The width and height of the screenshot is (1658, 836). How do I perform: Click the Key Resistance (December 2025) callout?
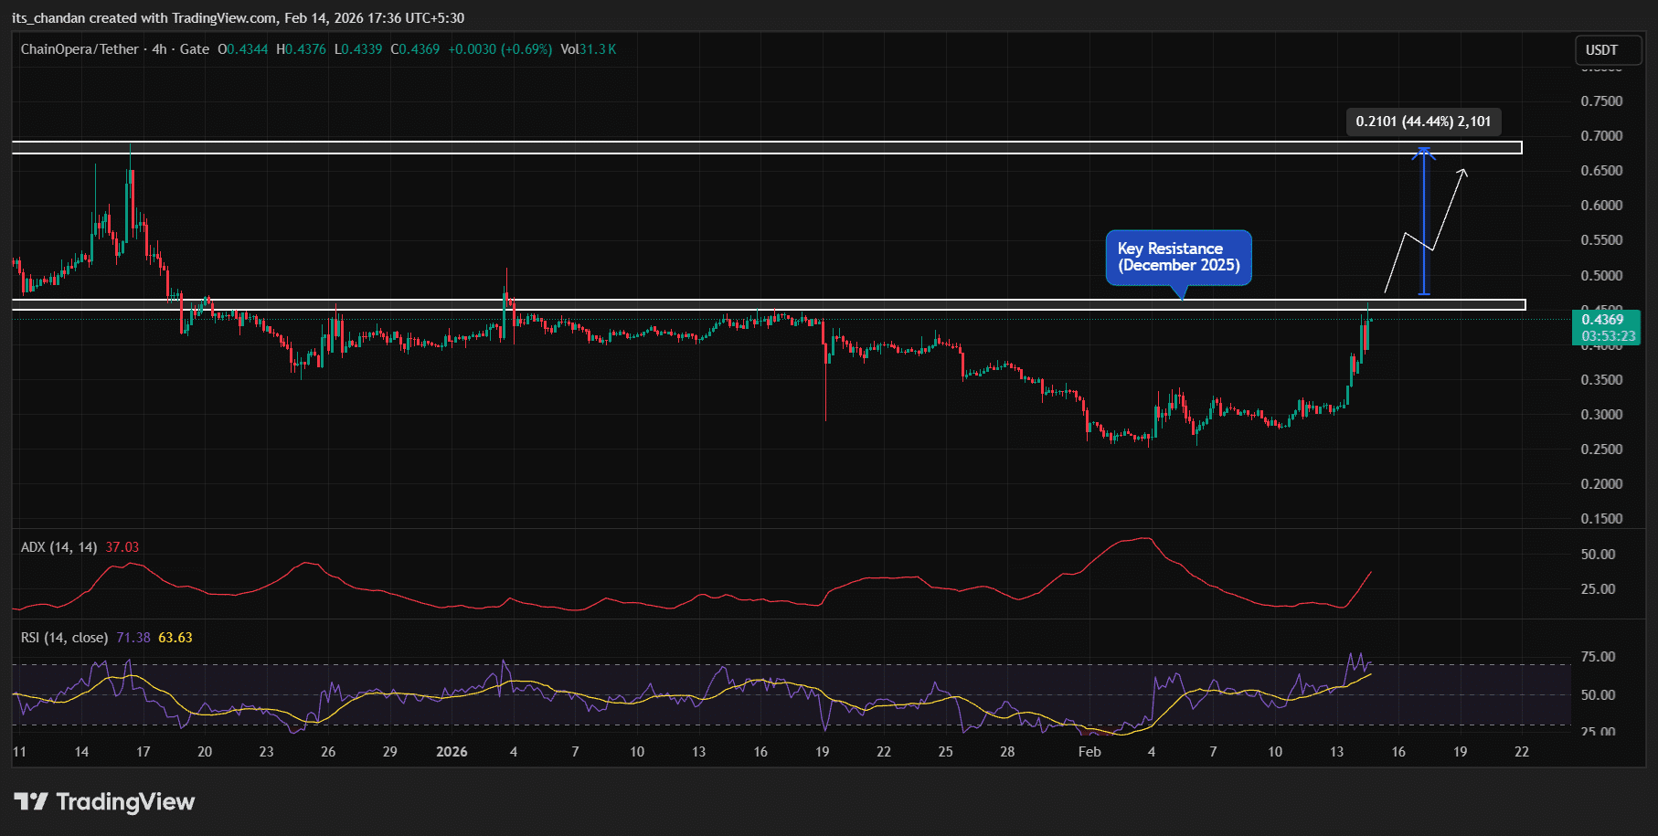(1178, 257)
